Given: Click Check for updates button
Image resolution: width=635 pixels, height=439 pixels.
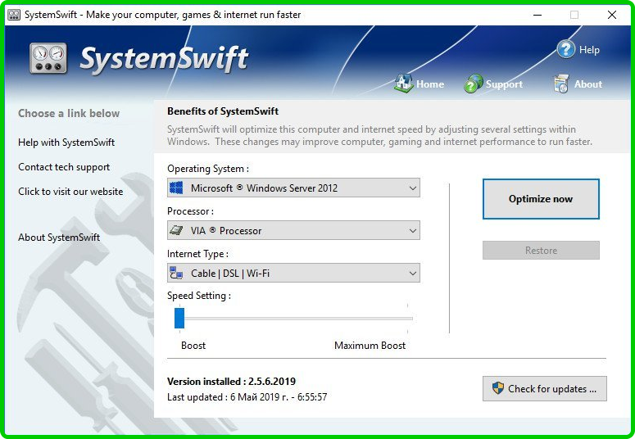Looking at the screenshot, I should point(544,388).
